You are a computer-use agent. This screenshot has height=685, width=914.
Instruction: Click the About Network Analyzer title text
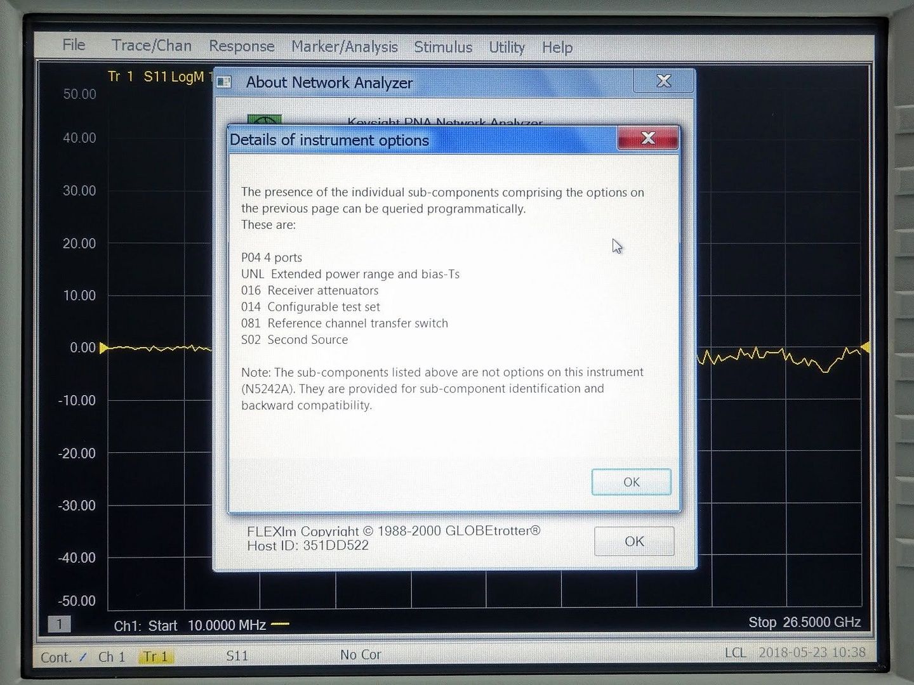329,82
